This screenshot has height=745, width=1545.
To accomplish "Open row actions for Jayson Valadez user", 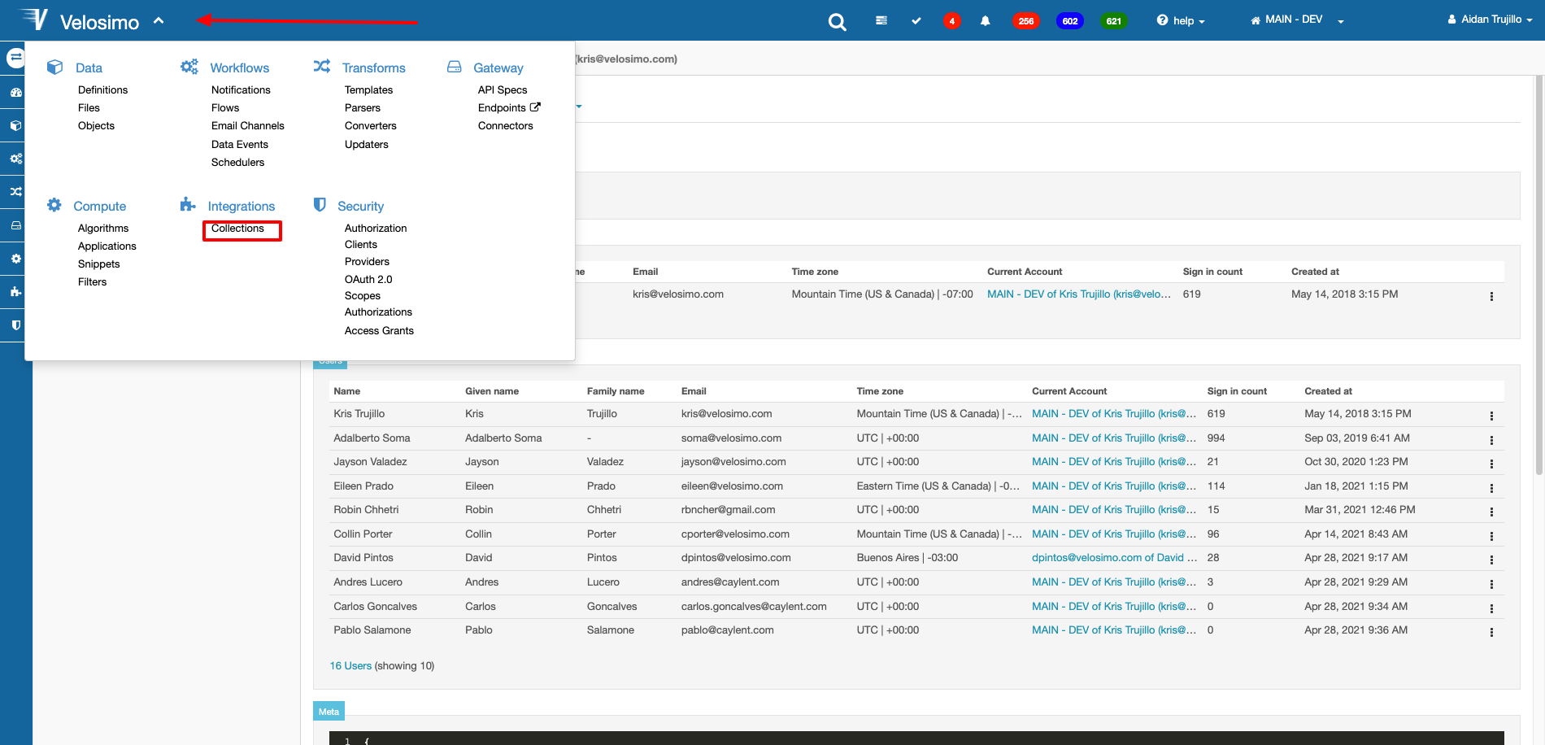I will (1491, 464).
